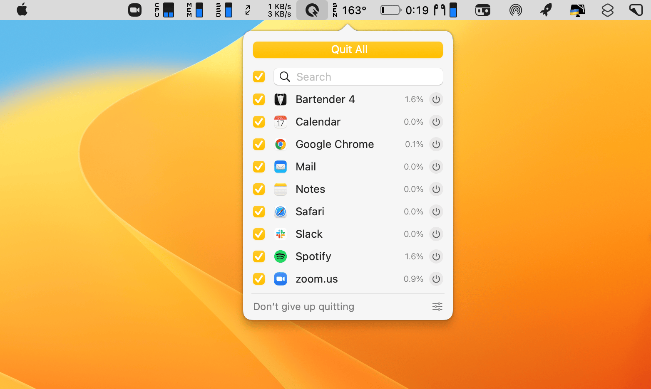Quit Safari with its power icon
651x389 pixels.
(x=436, y=212)
